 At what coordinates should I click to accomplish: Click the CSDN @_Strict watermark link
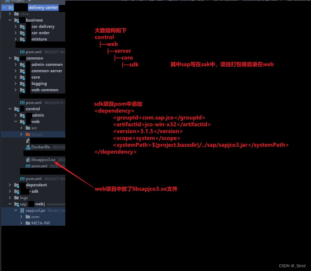292,266
